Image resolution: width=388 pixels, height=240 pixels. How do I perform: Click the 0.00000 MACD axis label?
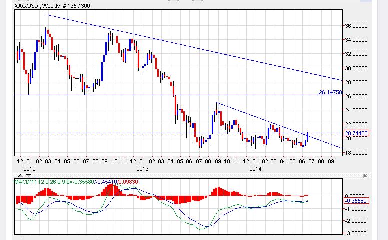pyautogui.click(x=357, y=196)
